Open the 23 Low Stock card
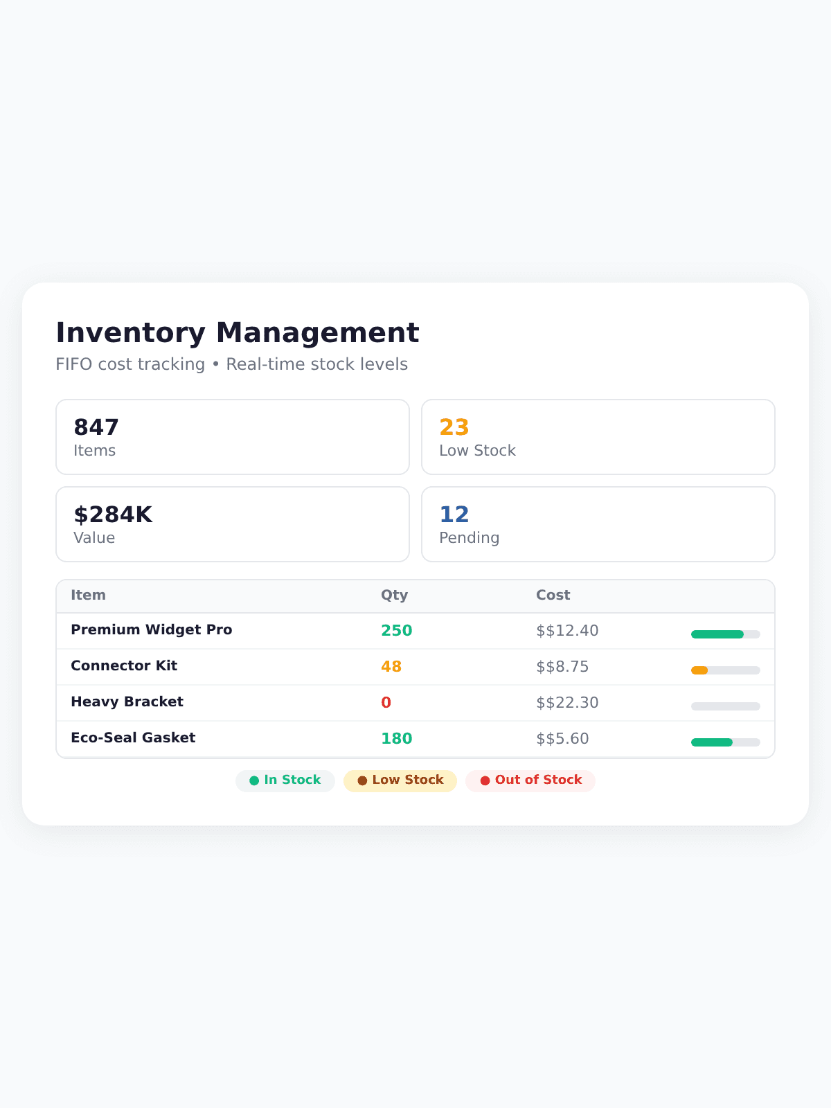The image size is (831, 1108). click(x=598, y=437)
